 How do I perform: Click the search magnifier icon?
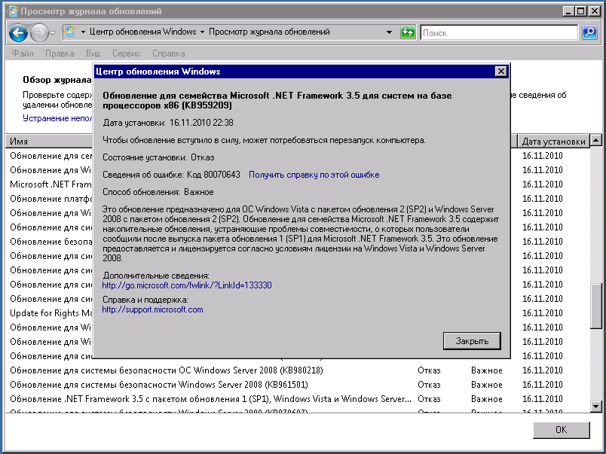pos(589,32)
